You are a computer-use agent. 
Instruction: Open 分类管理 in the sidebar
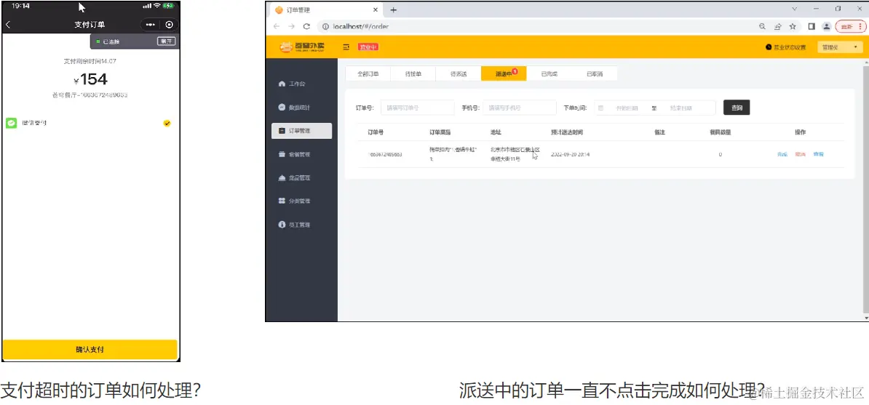301,201
